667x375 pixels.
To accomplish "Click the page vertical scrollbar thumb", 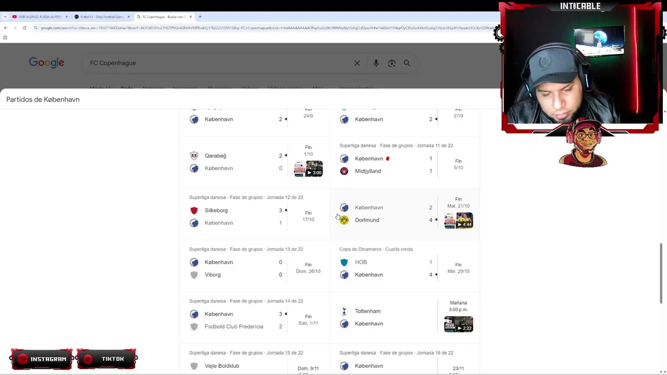I will click(661, 273).
